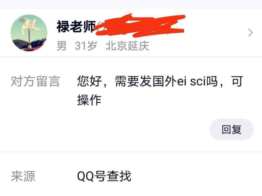Click the 回复 reply button

[x=232, y=130]
